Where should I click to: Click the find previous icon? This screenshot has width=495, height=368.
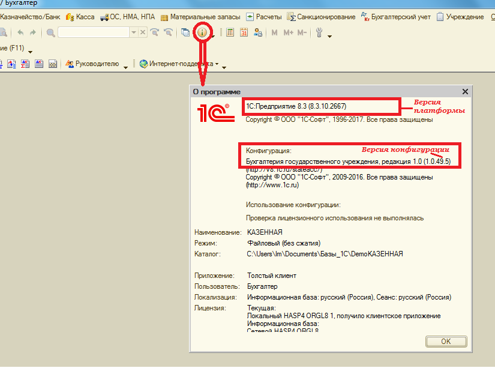[x=168, y=32]
